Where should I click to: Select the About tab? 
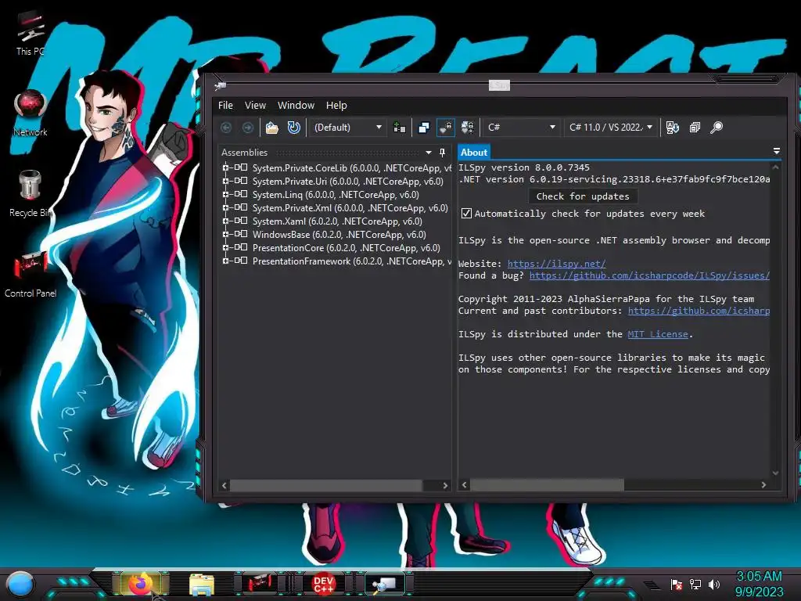point(473,153)
